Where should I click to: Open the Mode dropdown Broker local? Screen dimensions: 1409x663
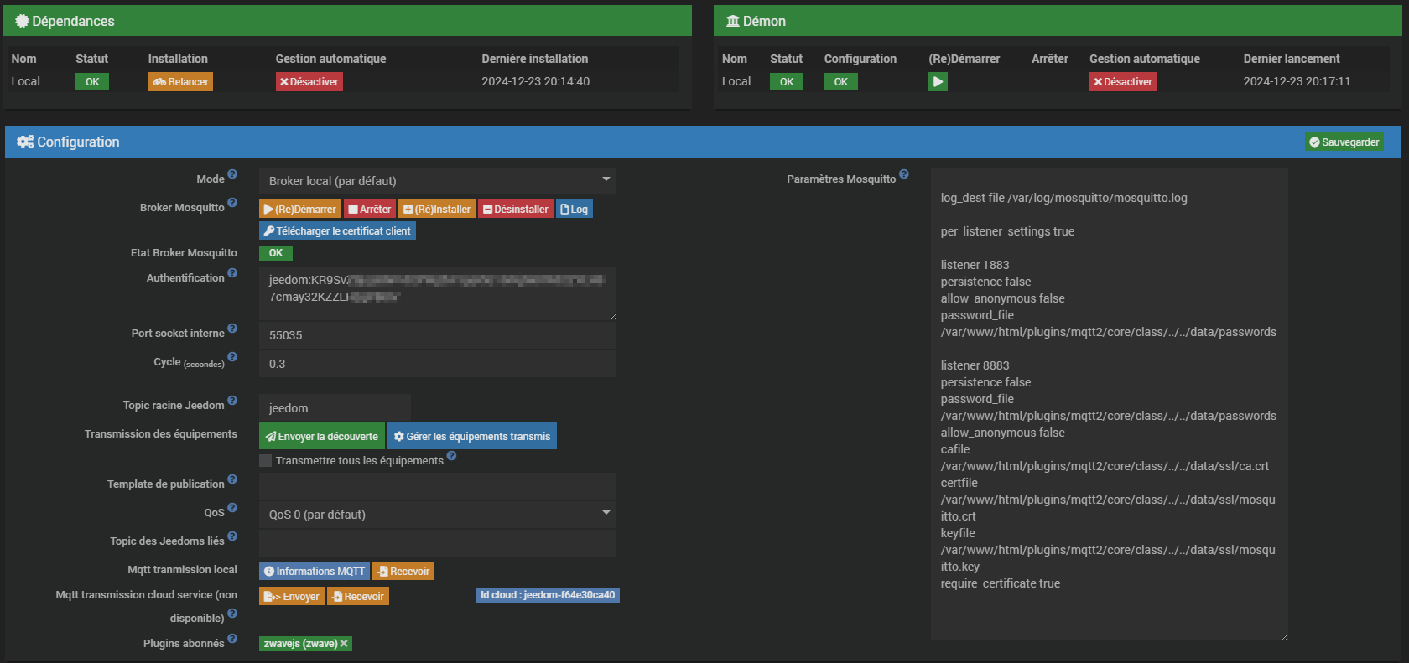pyautogui.click(x=437, y=181)
